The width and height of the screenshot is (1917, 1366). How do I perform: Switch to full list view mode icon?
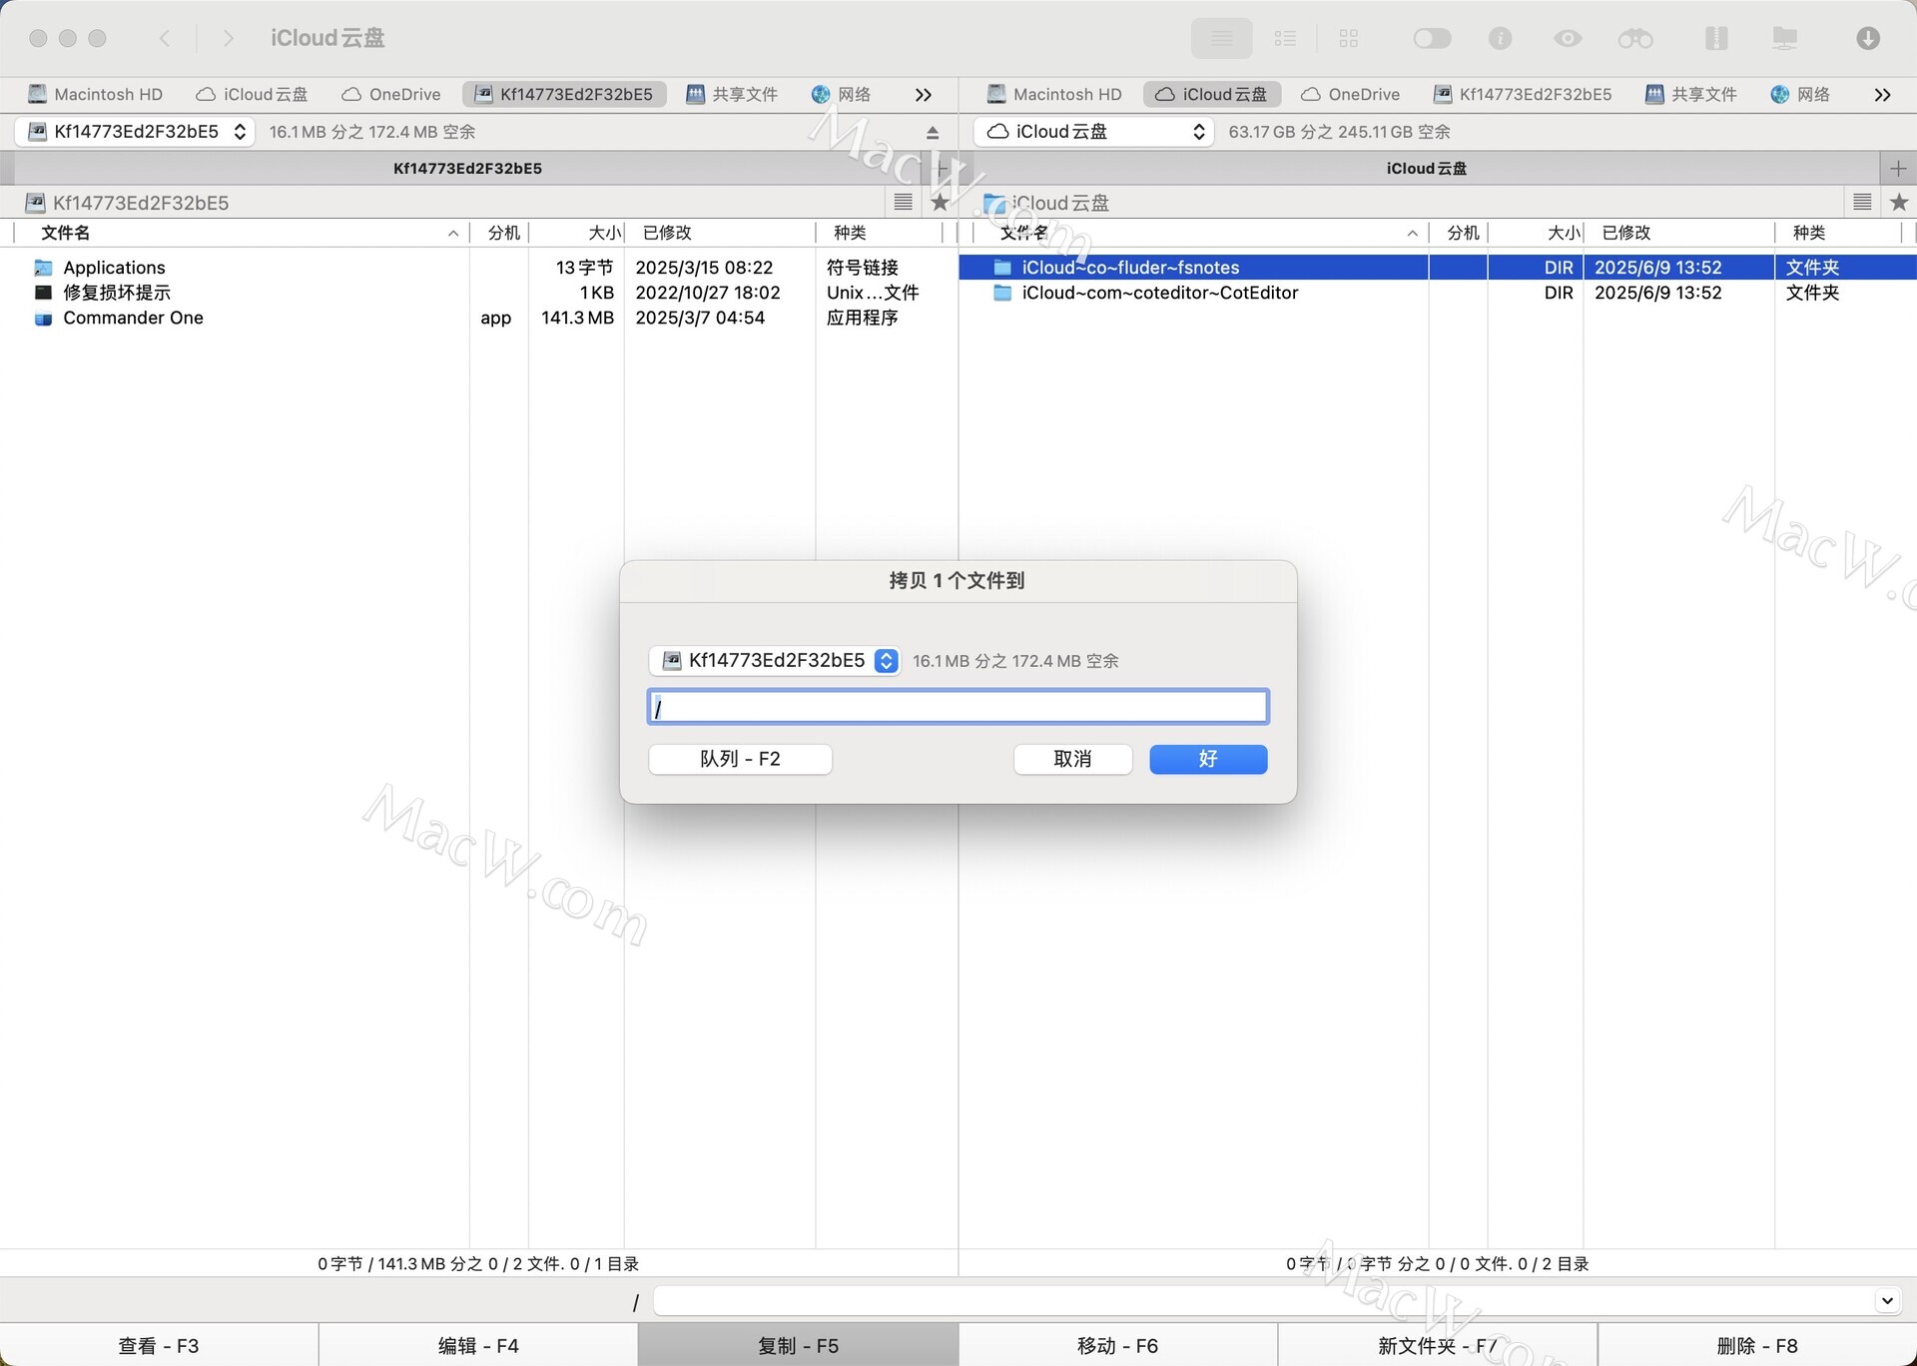(x=1221, y=38)
